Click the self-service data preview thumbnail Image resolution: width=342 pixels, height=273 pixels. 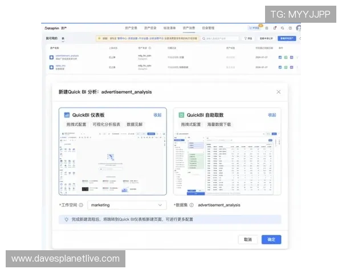click(x=227, y=163)
